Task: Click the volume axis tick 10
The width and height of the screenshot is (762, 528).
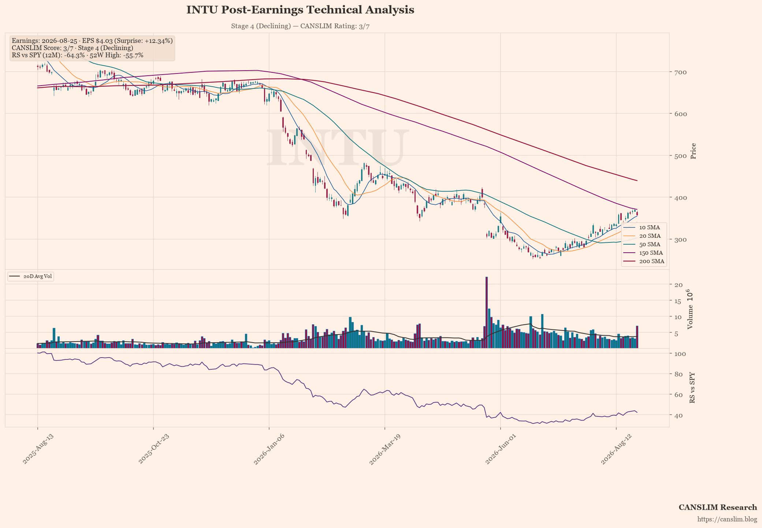Action: point(678,317)
